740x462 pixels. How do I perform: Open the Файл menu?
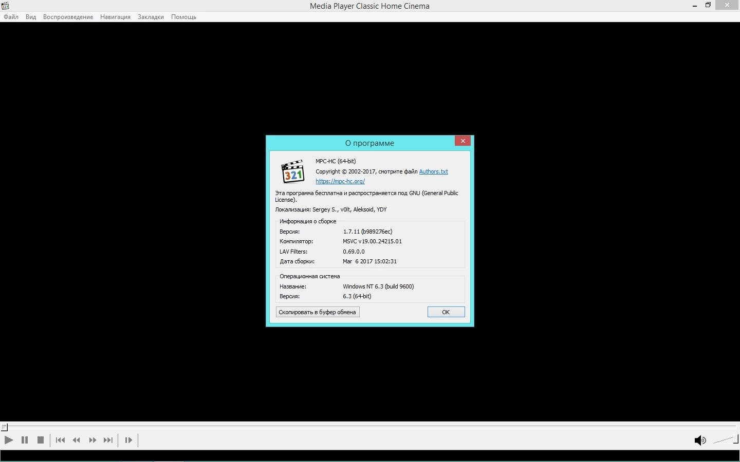pyautogui.click(x=11, y=17)
